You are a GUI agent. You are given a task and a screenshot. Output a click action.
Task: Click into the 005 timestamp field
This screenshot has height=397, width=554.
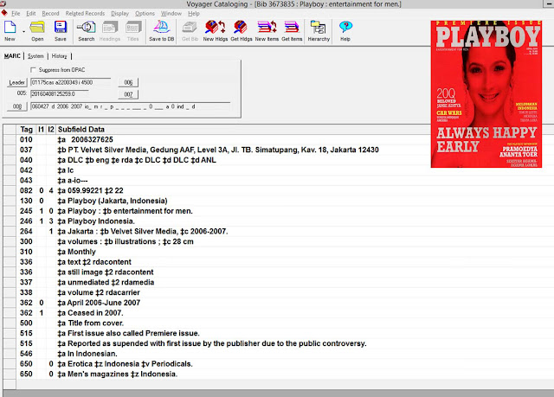point(60,94)
